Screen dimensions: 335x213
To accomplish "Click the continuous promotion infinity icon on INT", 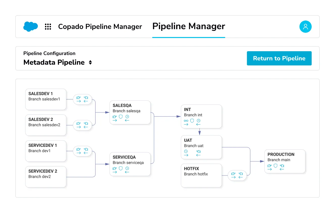I will (x=186, y=121).
